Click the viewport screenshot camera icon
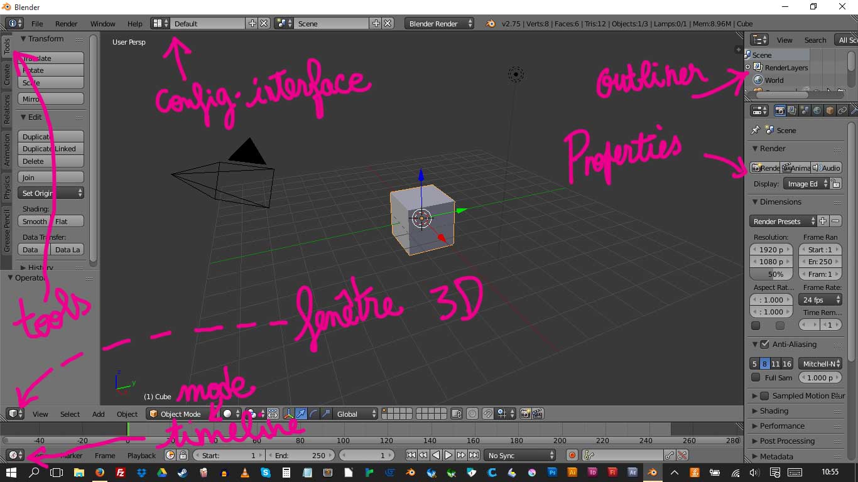Image resolution: width=858 pixels, height=482 pixels. pos(526,414)
